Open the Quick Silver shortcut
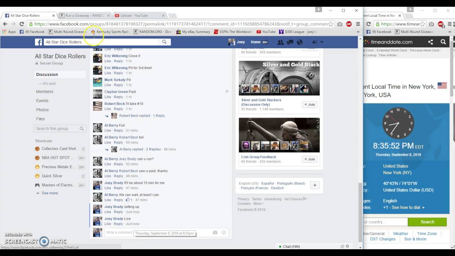Image resolution: width=455 pixels, height=256 pixels. point(52,176)
